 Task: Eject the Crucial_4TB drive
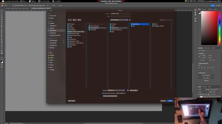tap(63, 43)
